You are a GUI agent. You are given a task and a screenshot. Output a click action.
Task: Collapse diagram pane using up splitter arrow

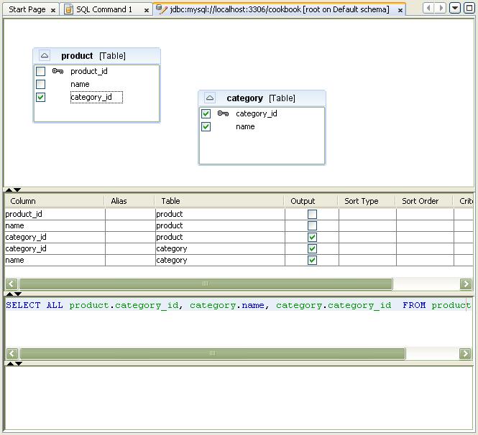[x=9, y=190]
